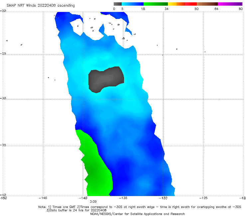246x216 pixels.
Task: Click the color scale label '64'
Action: coord(216,9)
